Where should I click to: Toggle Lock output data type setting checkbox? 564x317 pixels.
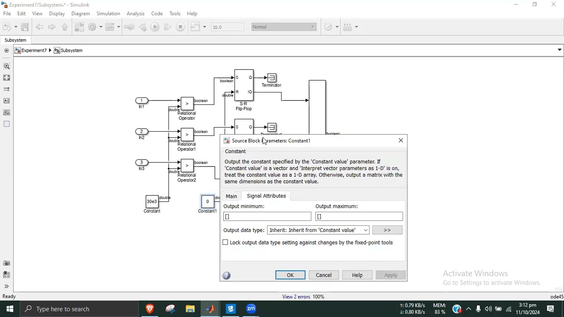[x=226, y=243]
